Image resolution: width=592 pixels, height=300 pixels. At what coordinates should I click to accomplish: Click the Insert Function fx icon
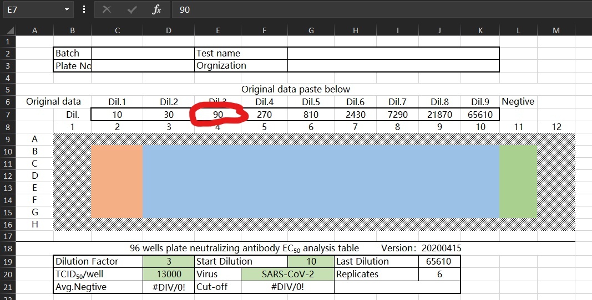(157, 9)
